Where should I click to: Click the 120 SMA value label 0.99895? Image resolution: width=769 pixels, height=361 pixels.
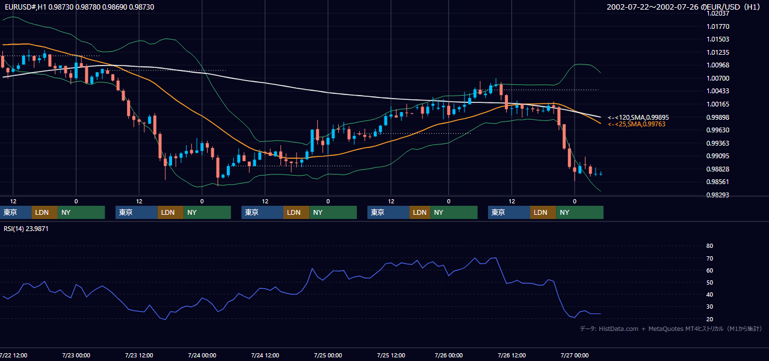[638, 117]
